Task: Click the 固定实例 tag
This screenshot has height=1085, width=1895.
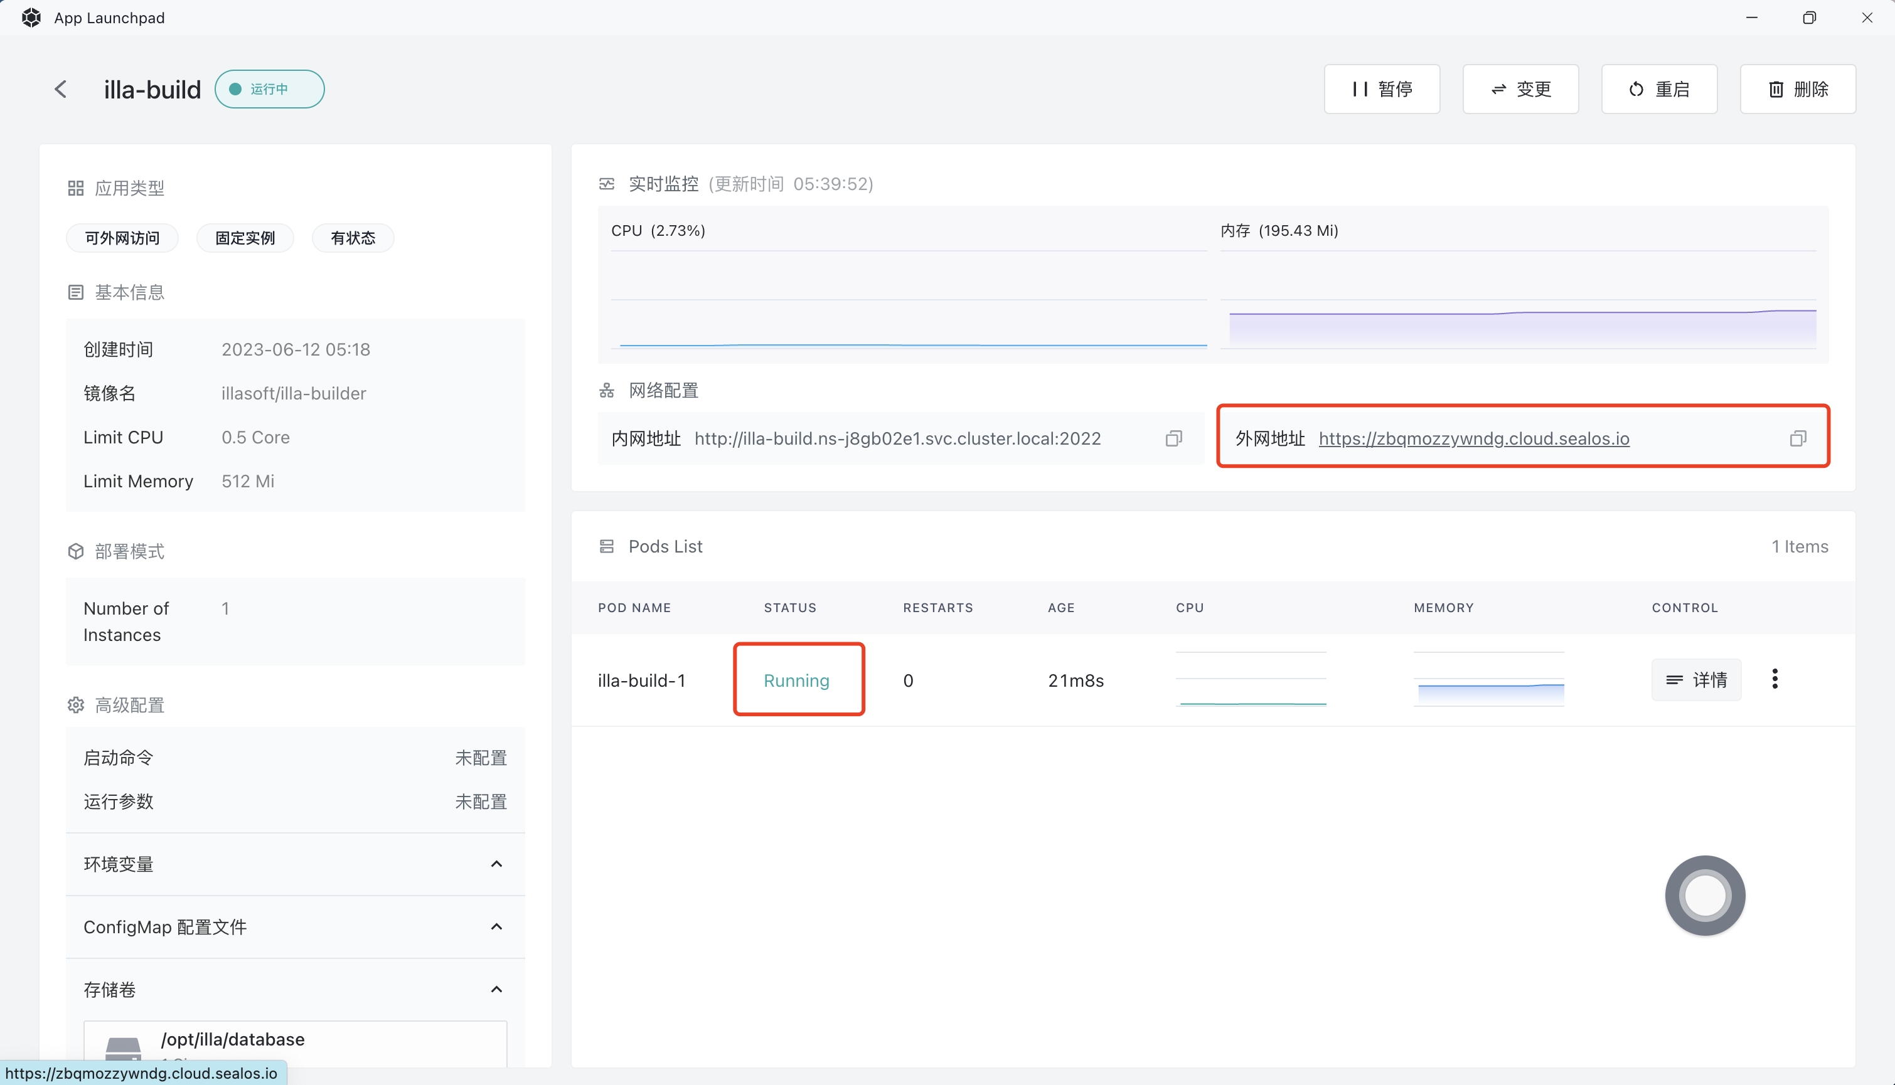Action: coord(245,238)
